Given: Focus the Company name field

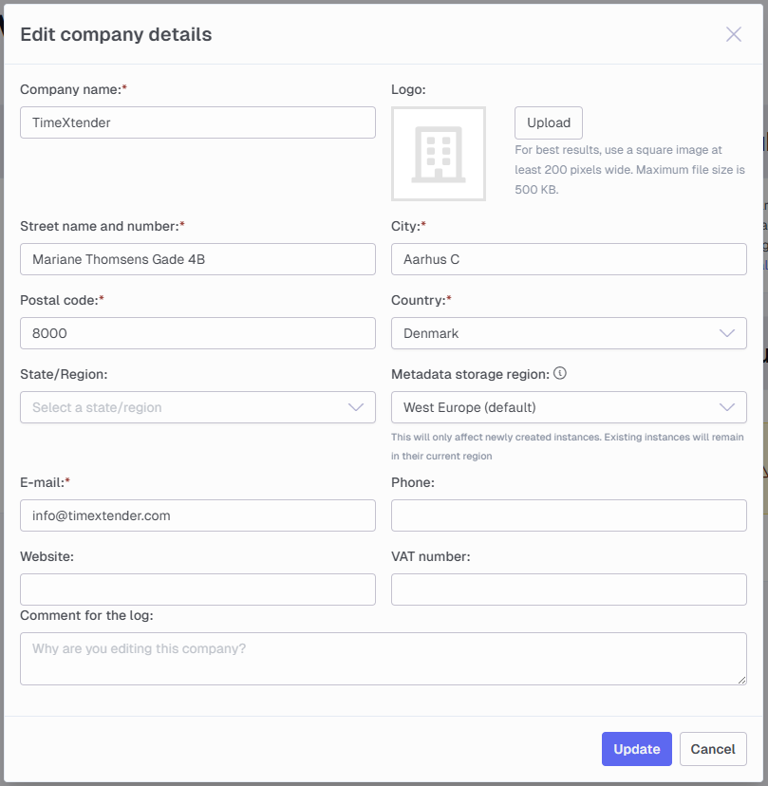Looking at the screenshot, I should coord(197,122).
